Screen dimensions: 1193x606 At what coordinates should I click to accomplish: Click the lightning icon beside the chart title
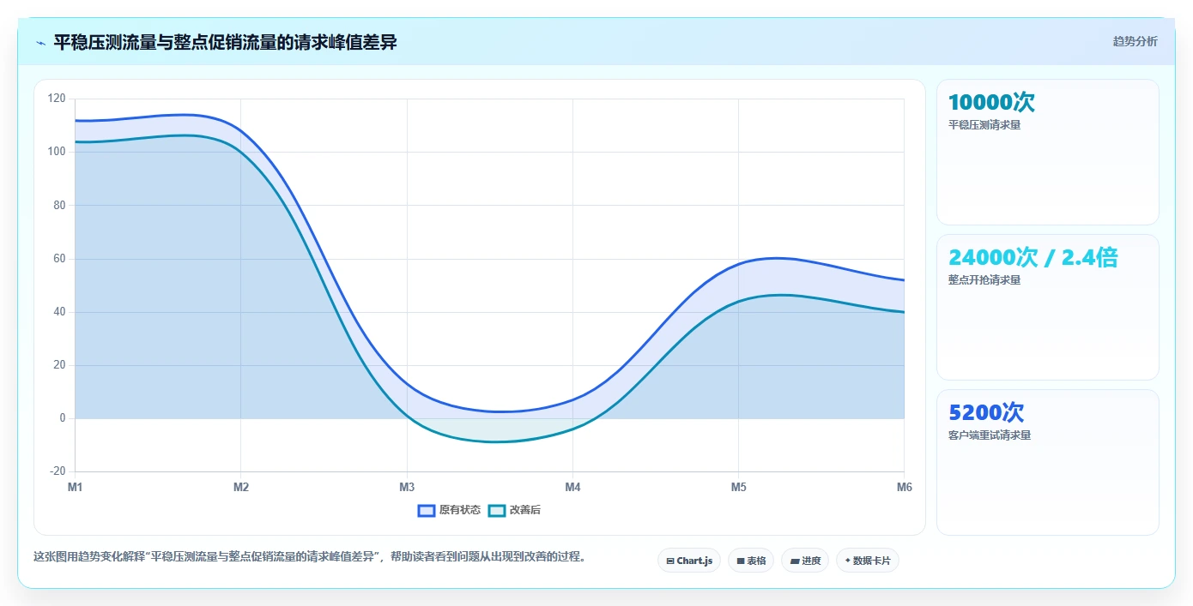40,43
